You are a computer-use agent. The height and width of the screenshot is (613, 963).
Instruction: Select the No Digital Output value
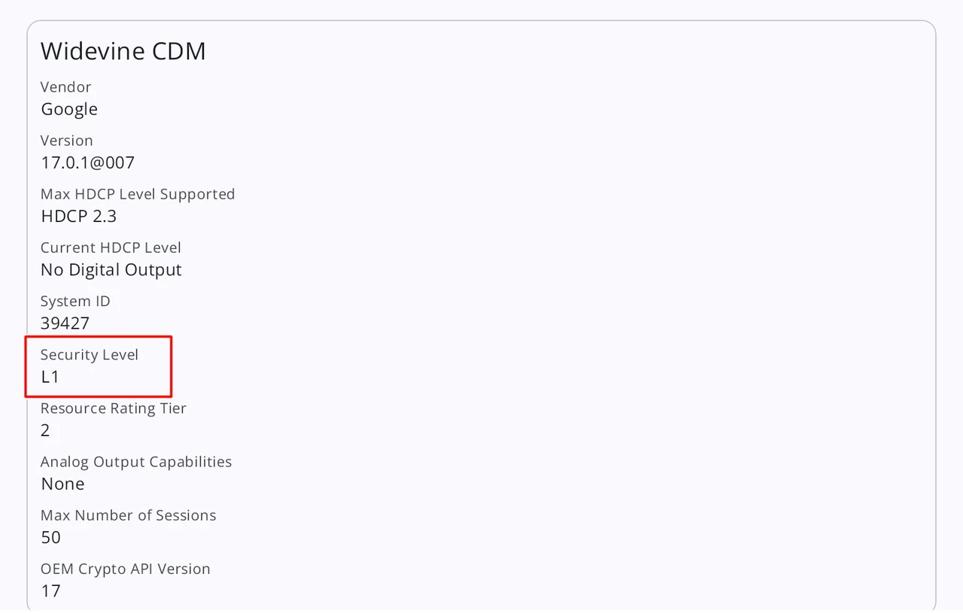[x=111, y=270]
